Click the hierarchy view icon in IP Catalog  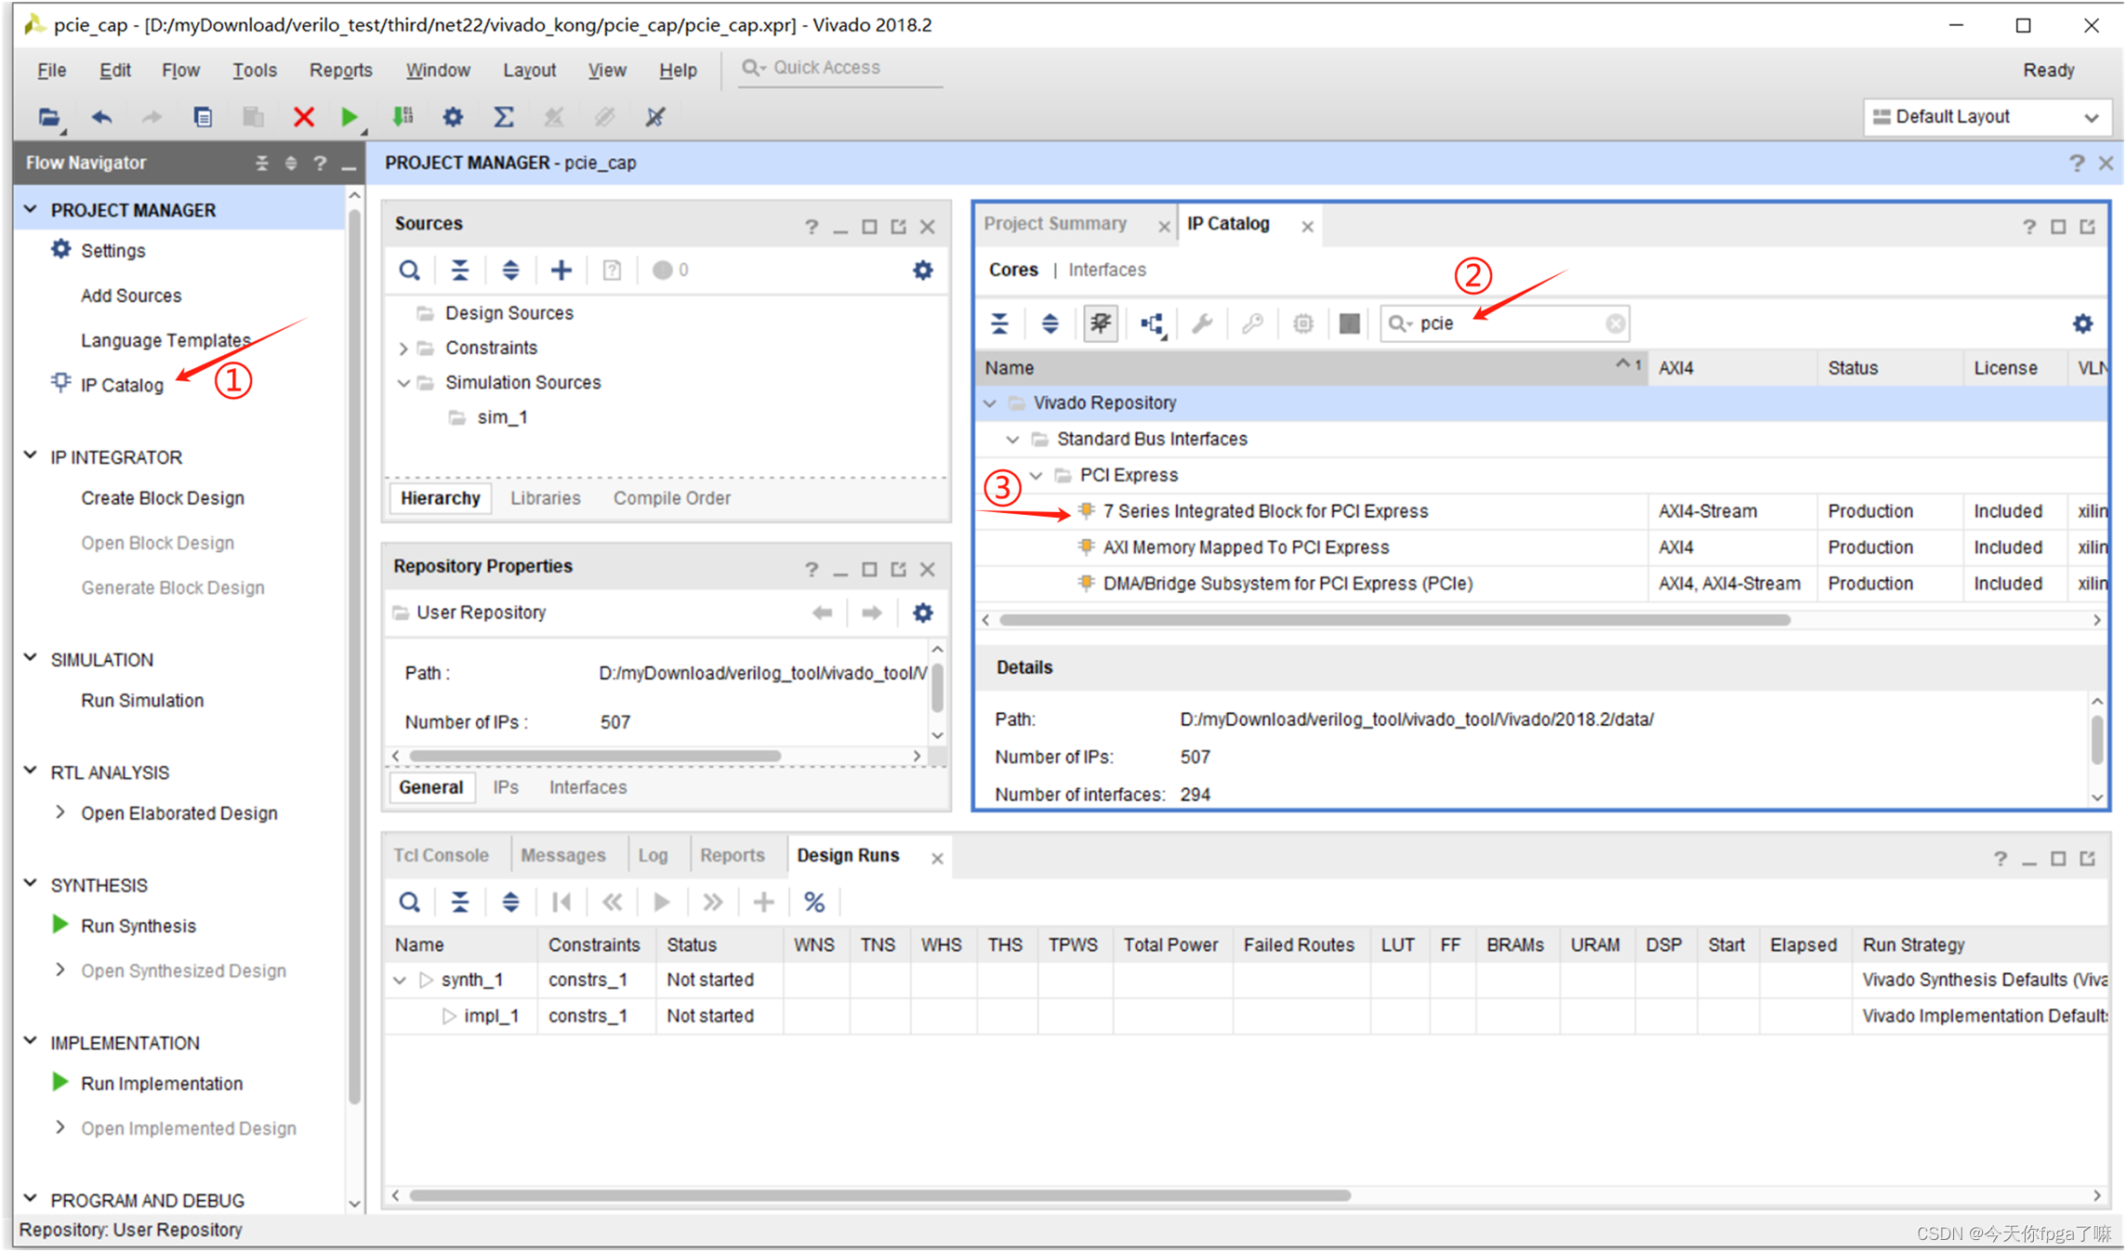pos(1152,323)
